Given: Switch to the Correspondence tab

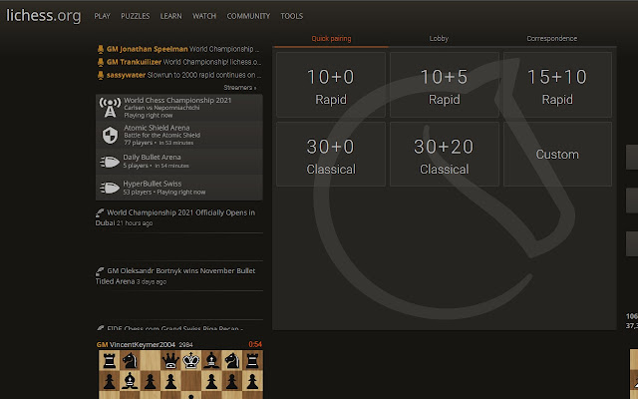Looking at the screenshot, I should (551, 39).
